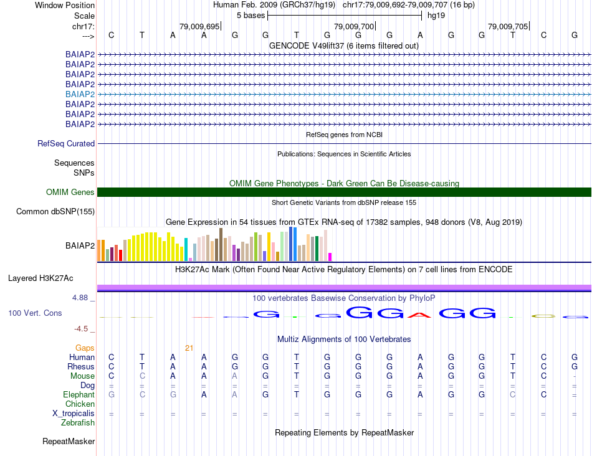The image size is (592, 456).
Task: Select the Chicken alignment row label
Action: [80, 404]
